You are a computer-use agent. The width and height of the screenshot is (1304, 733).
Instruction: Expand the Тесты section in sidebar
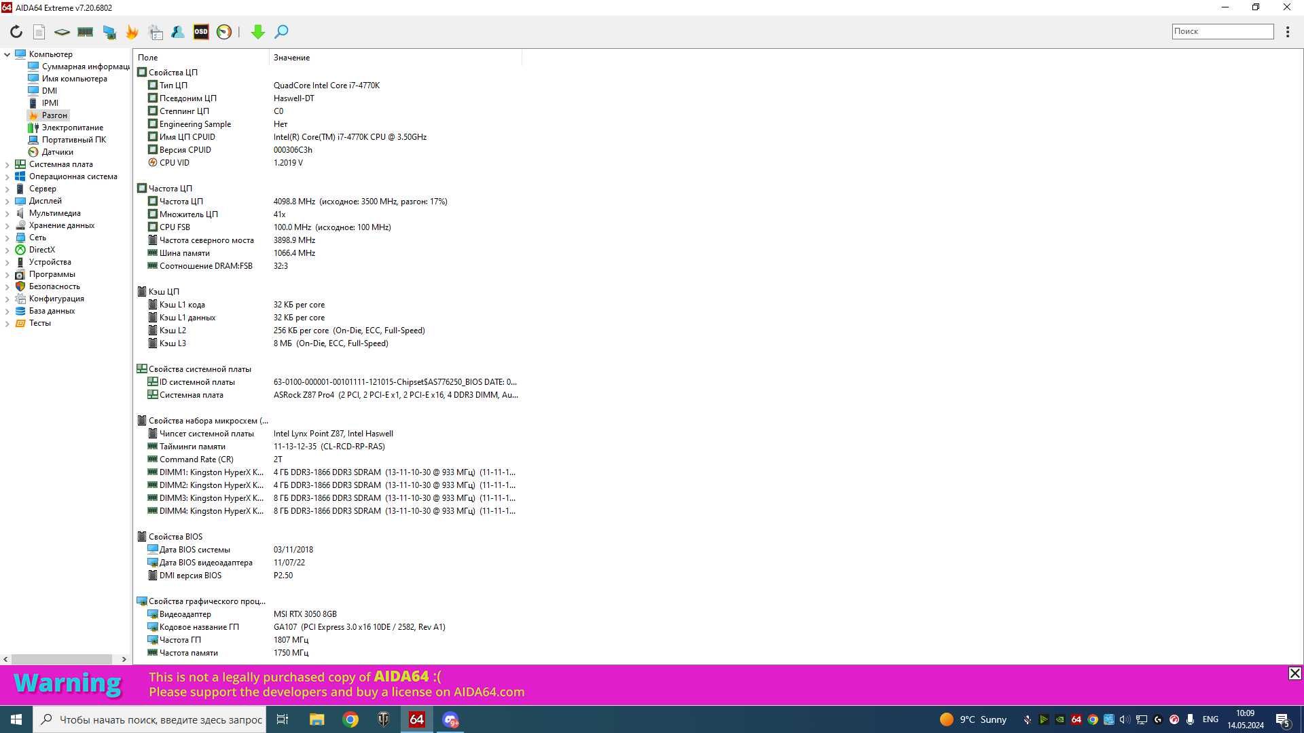tap(9, 322)
